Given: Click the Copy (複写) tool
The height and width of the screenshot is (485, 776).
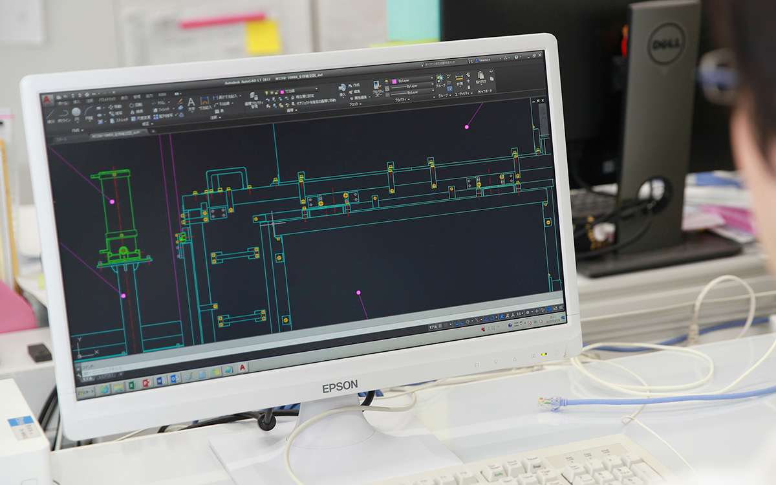Looking at the screenshot, I should click(114, 113).
